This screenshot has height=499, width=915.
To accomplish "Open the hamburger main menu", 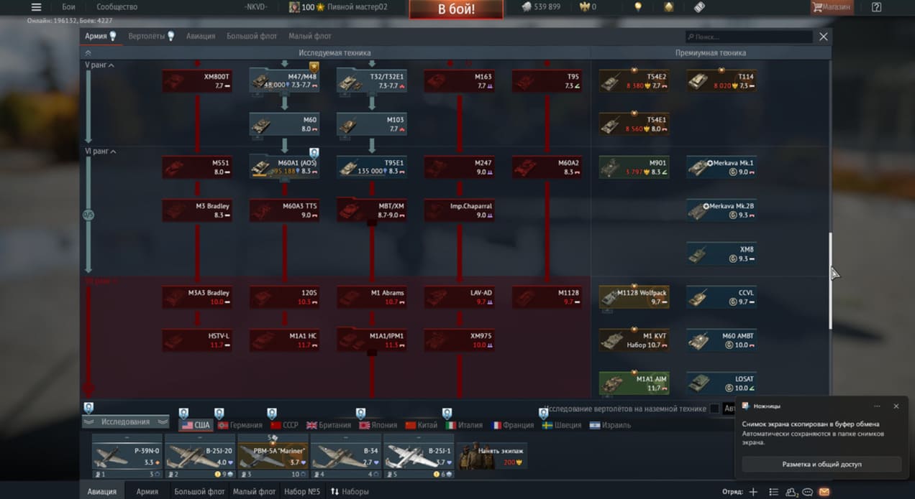I will point(36,7).
